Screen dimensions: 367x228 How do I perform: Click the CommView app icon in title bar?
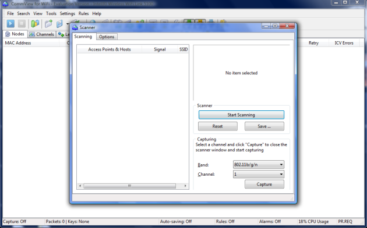(x=5, y=4)
